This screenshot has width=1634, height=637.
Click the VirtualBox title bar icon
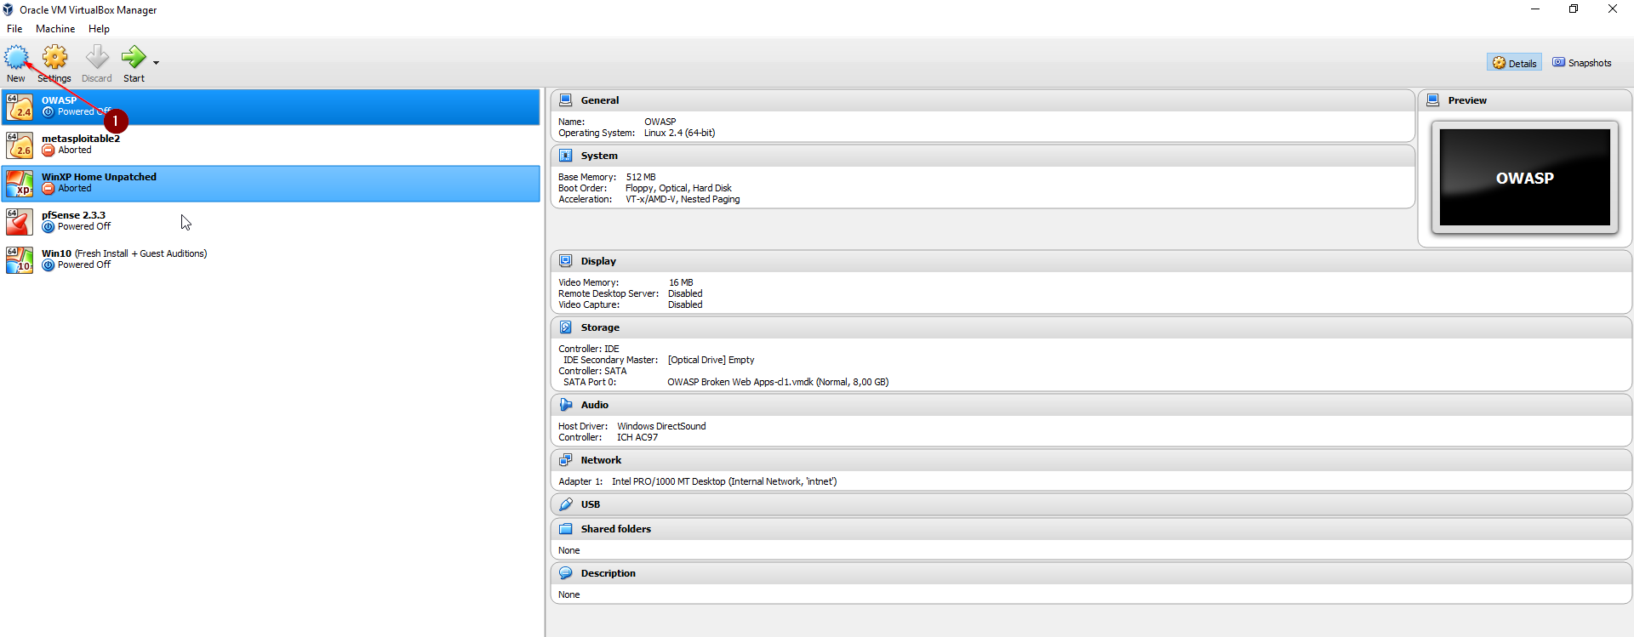tap(9, 9)
